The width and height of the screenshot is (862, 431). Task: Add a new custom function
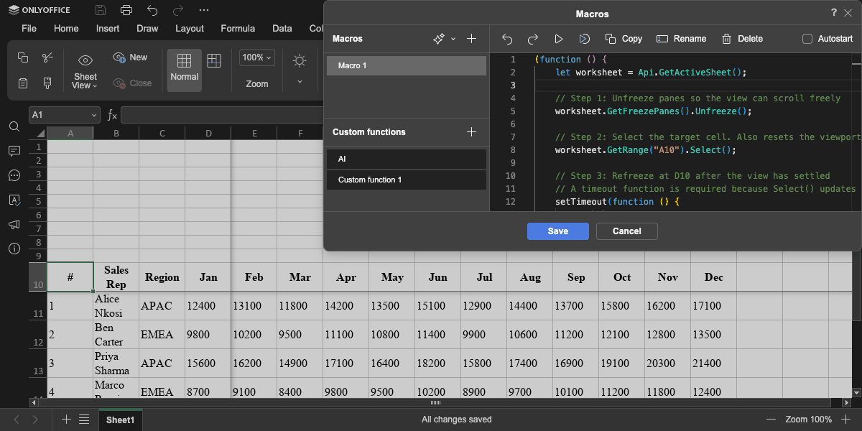coord(471,132)
